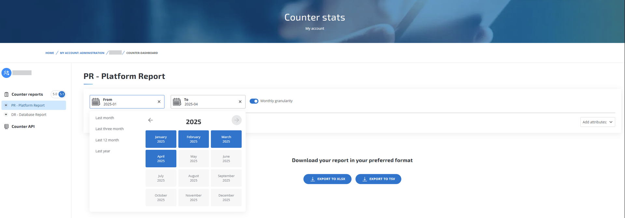Pick November 2025 in calendar

(194, 198)
